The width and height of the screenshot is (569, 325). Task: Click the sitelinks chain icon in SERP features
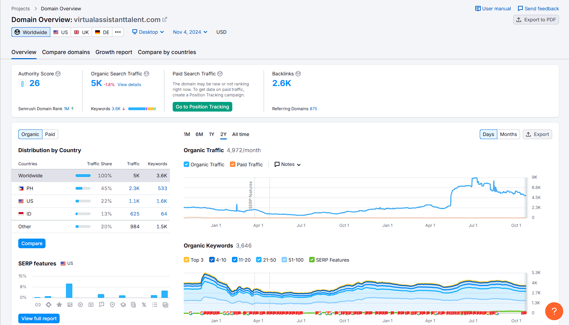(x=38, y=305)
